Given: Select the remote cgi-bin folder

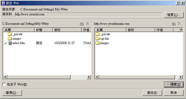Looking at the screenshot, I should coord(102,39).
